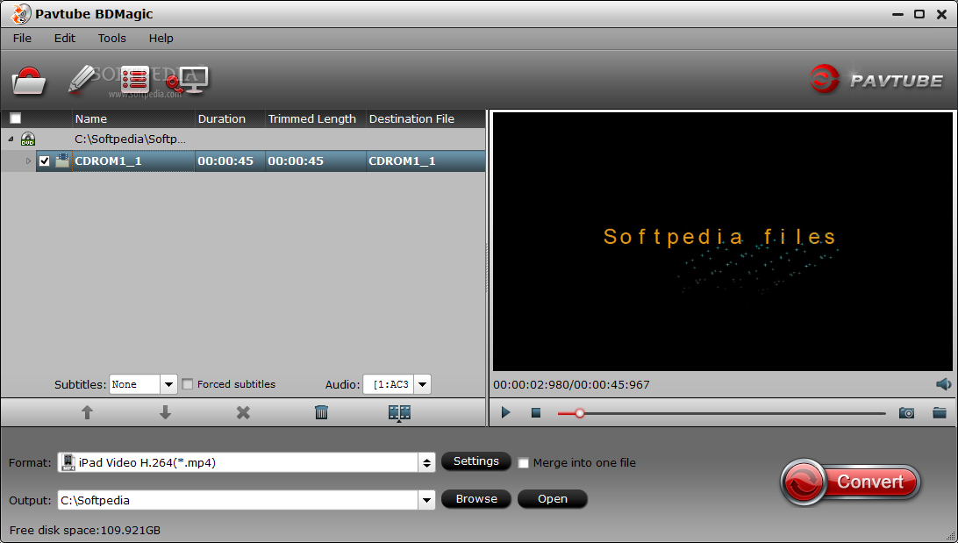Open the Edit video pencil tool
The width and height of the screenshot is (958, 543).
(x=82, y=80)
